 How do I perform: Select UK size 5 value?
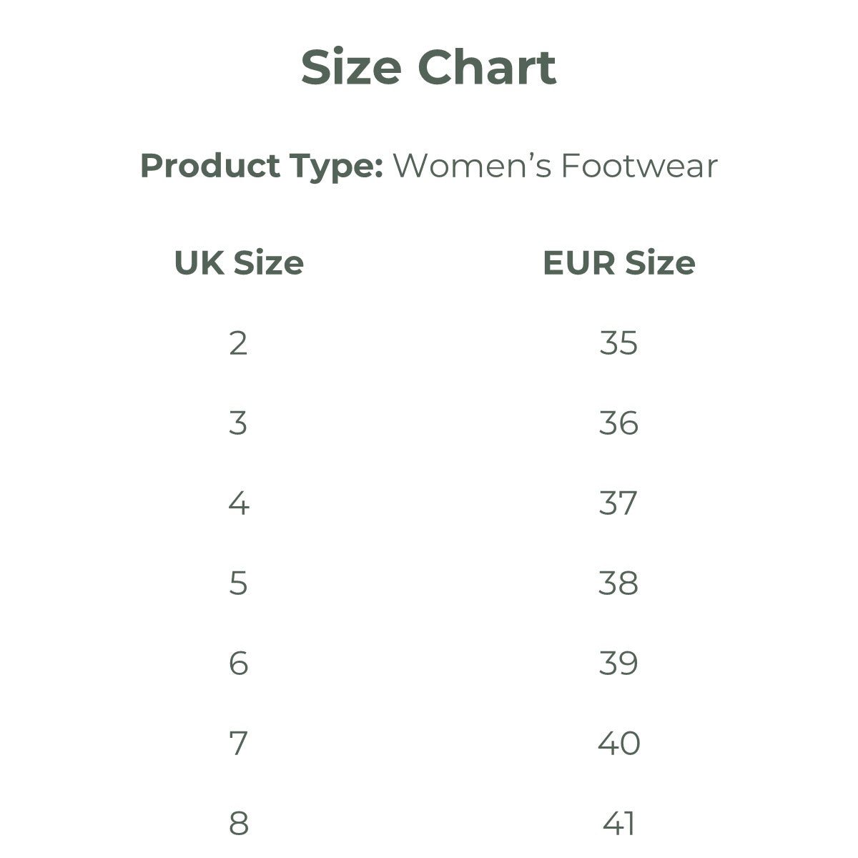tap(238, 583)
